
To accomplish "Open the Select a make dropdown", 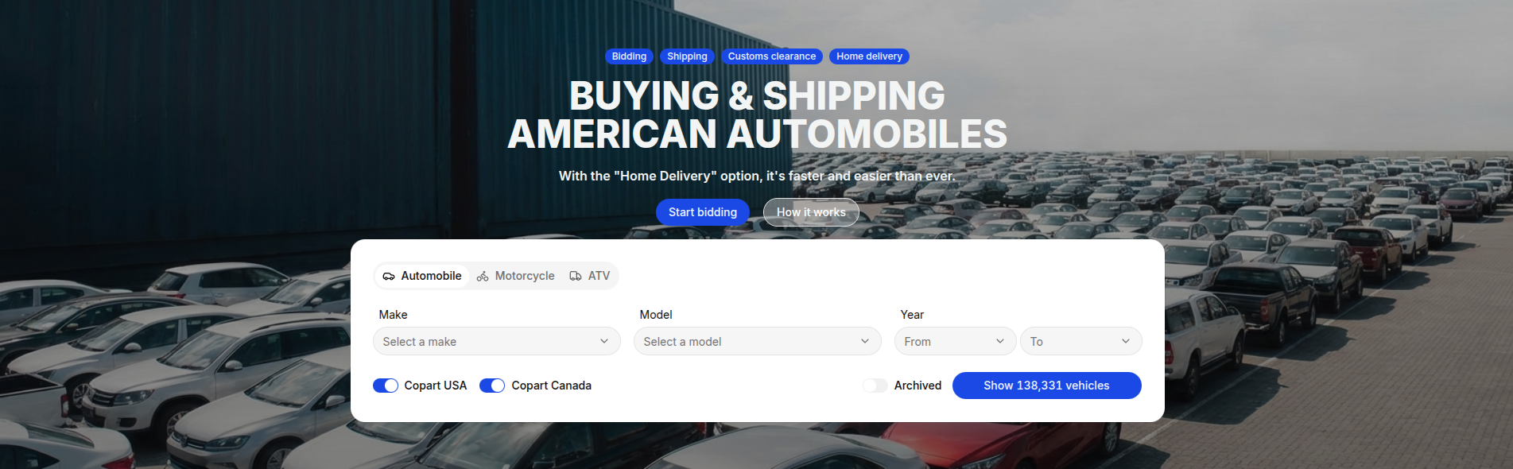I will pos(496,341).
